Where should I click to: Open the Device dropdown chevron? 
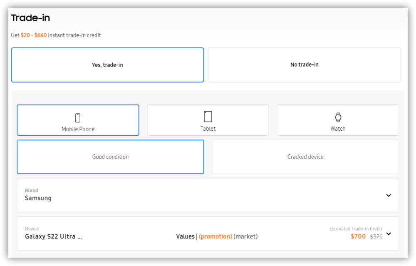[x=388, y=234]
